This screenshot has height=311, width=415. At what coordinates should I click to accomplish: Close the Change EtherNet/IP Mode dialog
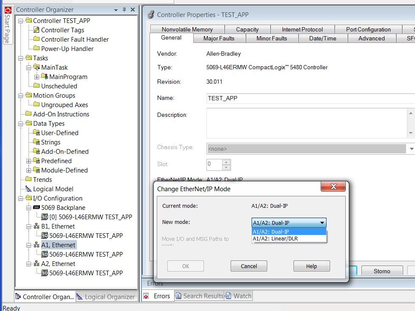333,187
